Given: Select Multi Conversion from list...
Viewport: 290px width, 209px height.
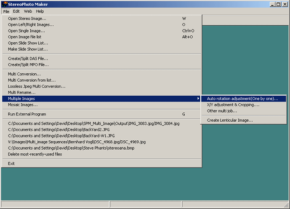Looking at the screenshot, I should click(x=101, y=80).
